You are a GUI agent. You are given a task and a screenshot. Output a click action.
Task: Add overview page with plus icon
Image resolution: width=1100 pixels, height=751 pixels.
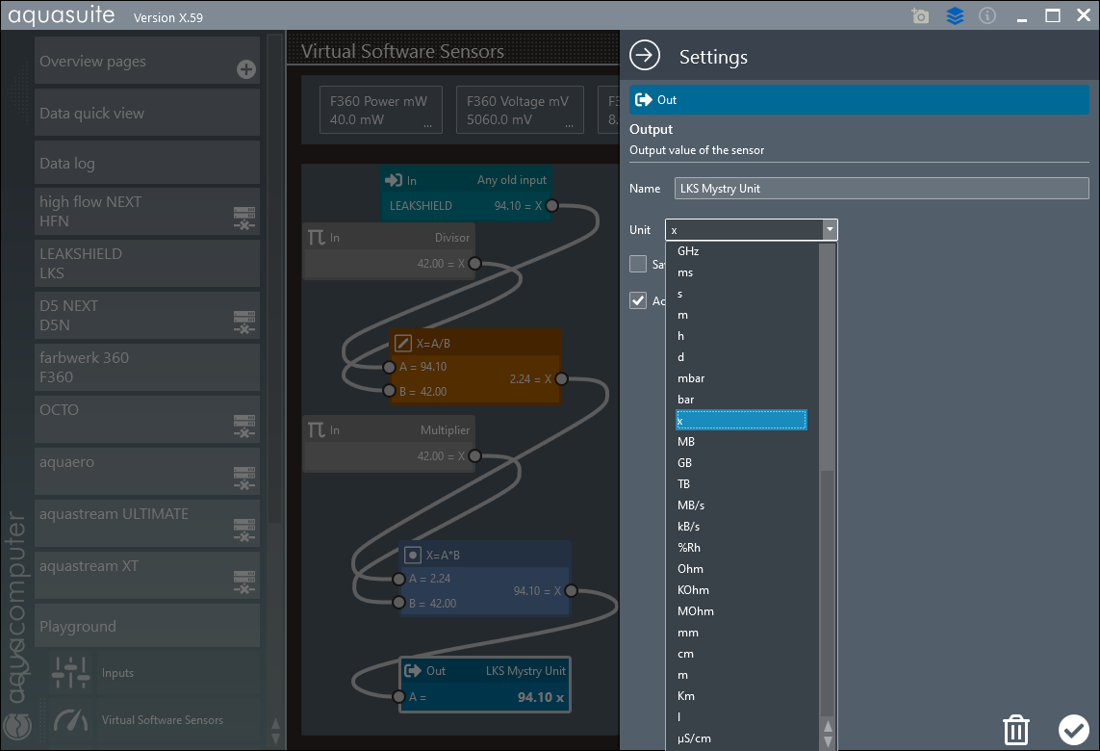245,69
